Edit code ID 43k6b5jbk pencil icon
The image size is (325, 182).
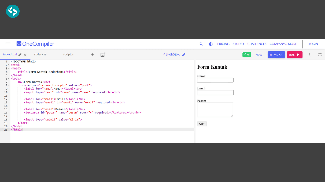click(184, 55)
